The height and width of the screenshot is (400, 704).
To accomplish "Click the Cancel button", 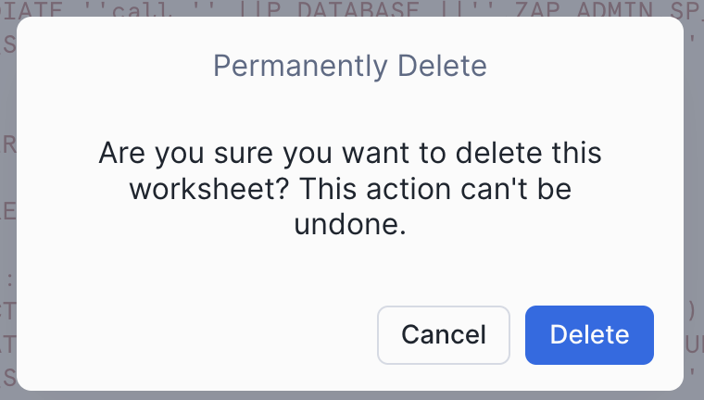I will coord(444,334).
